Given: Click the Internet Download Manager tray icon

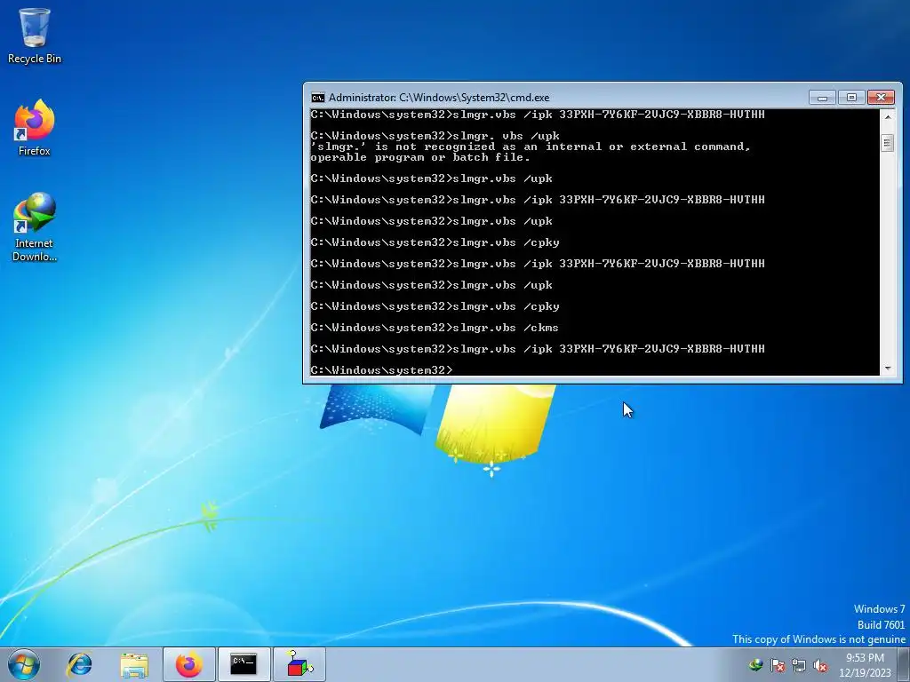Looking at the screenshot, I should click(755, 665).
